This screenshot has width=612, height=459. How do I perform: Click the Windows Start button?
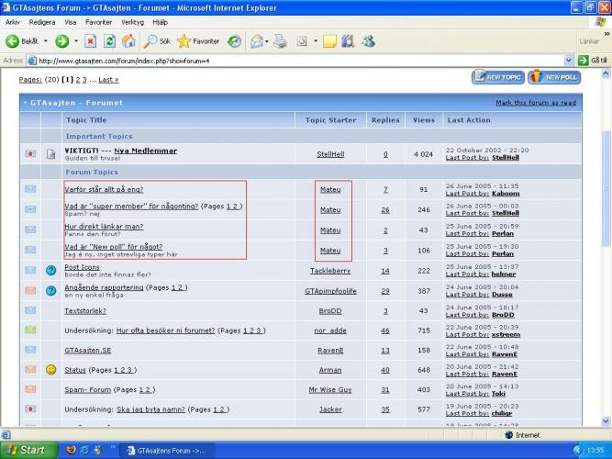pyautogui.click(x=26, y=450)
